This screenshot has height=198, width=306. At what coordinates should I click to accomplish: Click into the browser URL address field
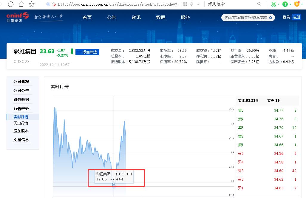tap(117, 4)
